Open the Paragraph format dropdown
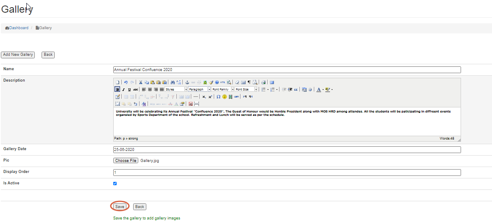The width and height of the screenshot is (492, 222). [x=199, y=90]
